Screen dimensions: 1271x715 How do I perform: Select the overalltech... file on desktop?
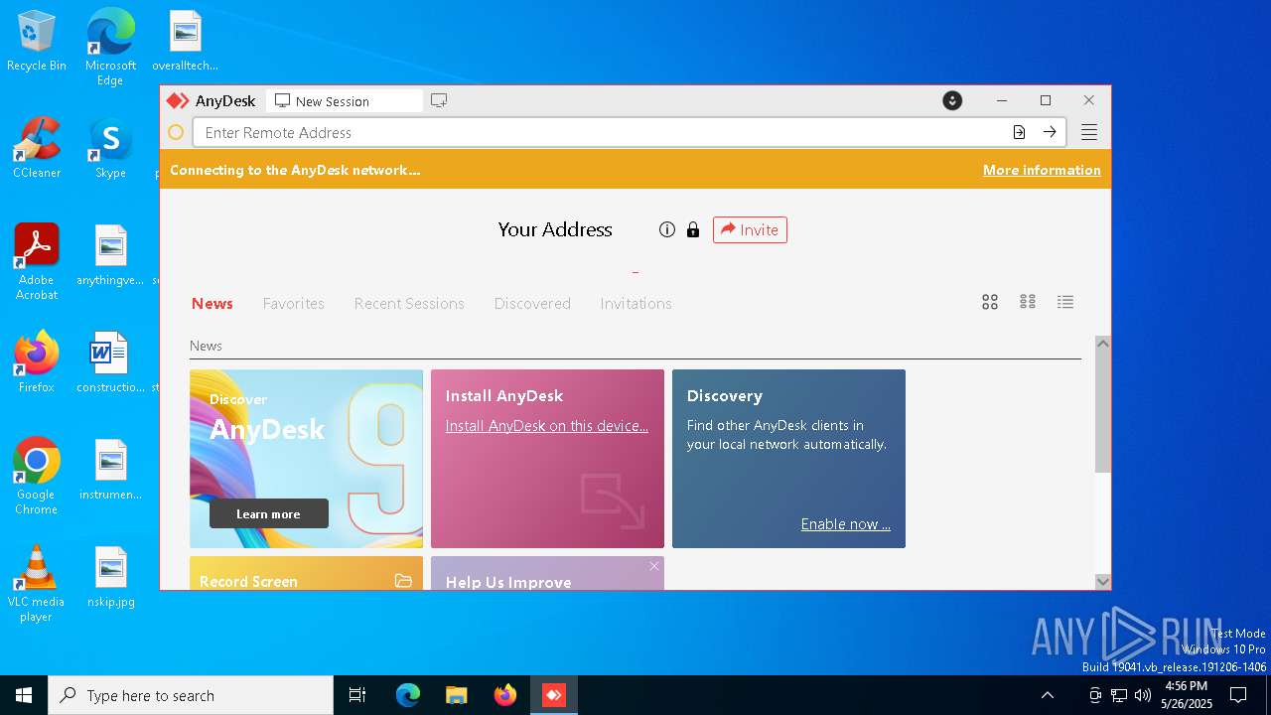(x=185, y=42)
